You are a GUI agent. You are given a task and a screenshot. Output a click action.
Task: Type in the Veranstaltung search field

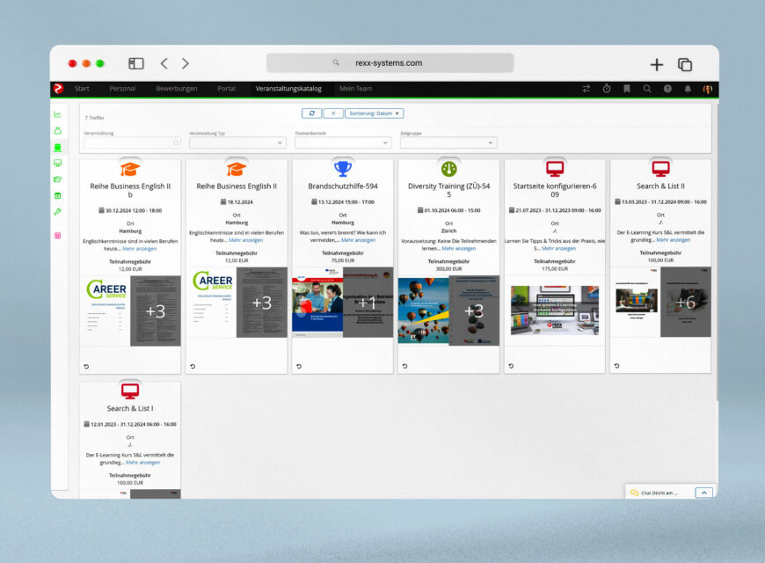tap(132, 143)
